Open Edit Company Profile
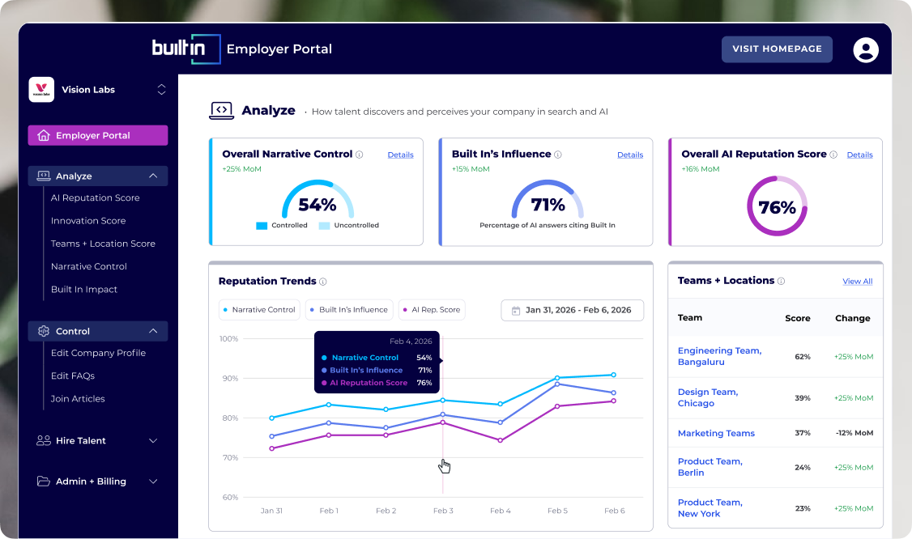Image resolution: width=912 pixels, height=539 pixels. click(x=98, y=353)
